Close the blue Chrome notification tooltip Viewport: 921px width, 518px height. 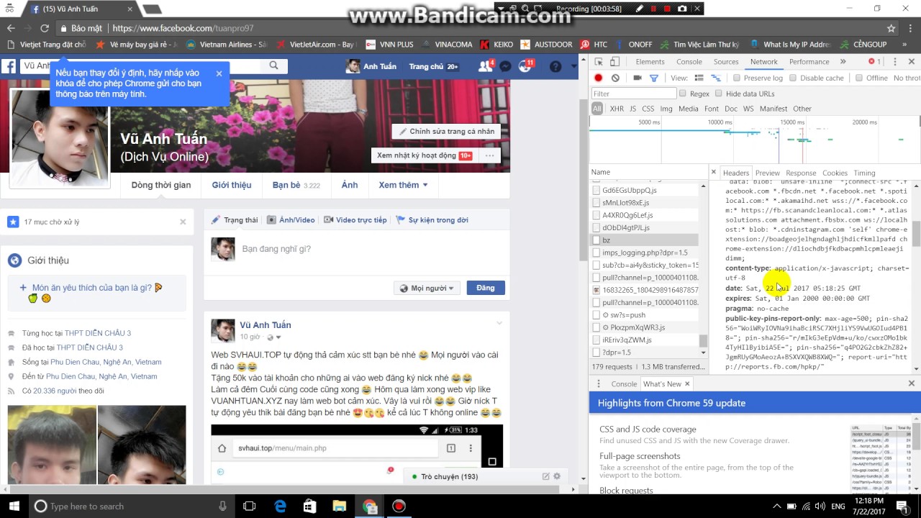[219, 73]
